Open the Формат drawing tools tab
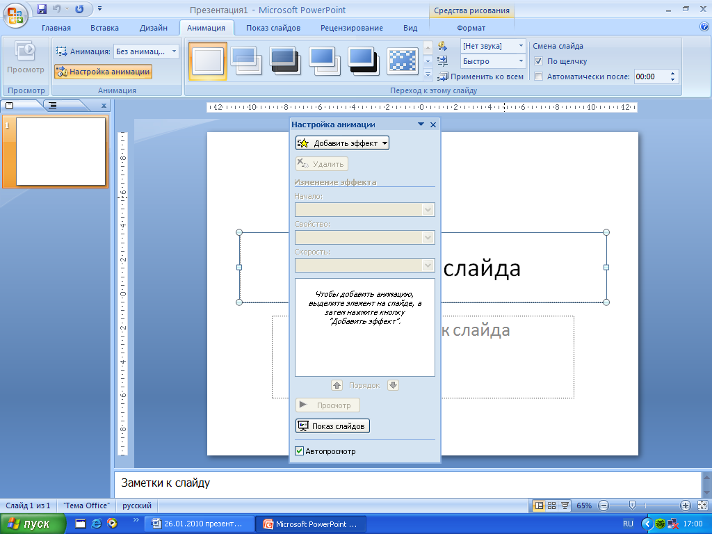Viewport: 712px width, 534px height. 471,28
